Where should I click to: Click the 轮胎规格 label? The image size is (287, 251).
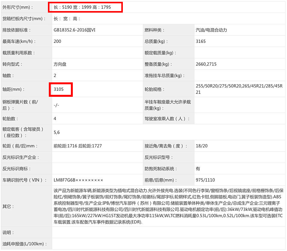tap(155, 89)
